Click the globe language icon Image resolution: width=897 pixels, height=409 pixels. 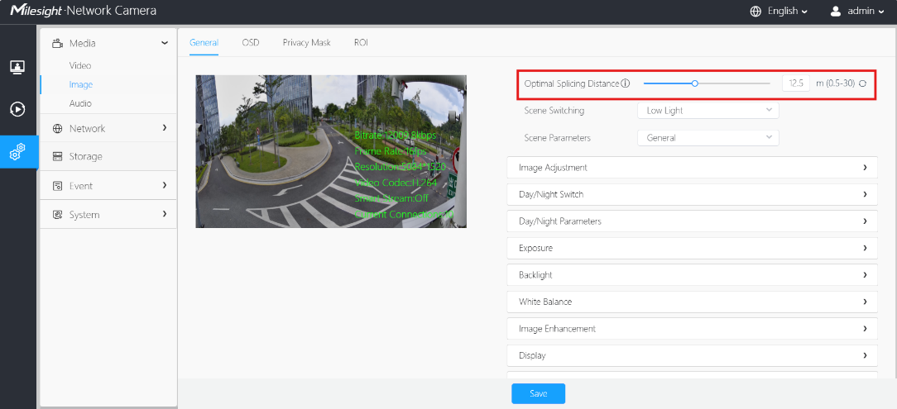pos(755,12)
